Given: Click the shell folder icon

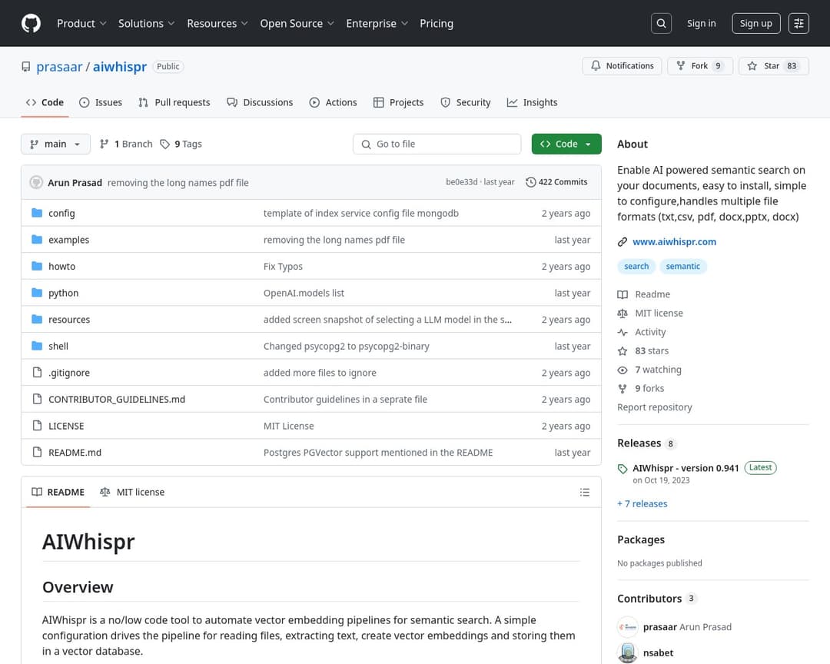Looking at the screenshot, I should click(x=37, y=346).
